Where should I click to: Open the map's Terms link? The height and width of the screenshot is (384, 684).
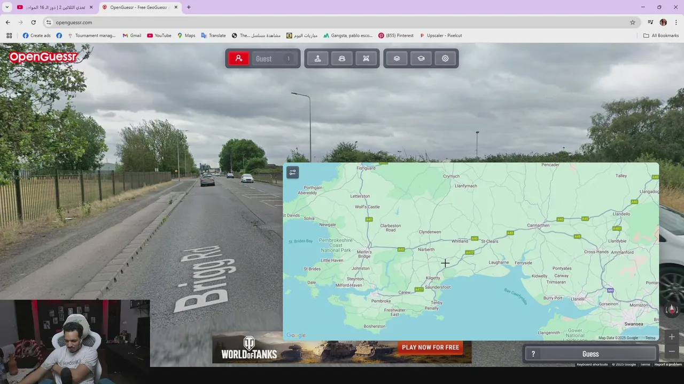650,338
